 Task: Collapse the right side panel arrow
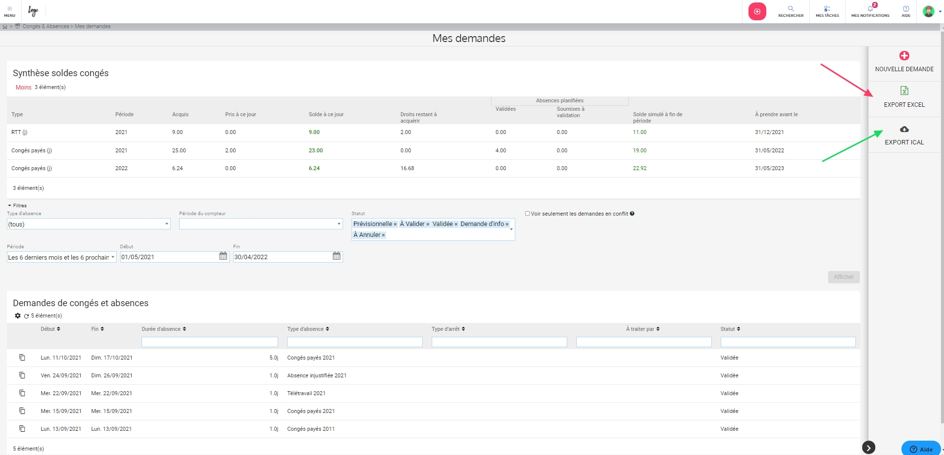point(869,448)
